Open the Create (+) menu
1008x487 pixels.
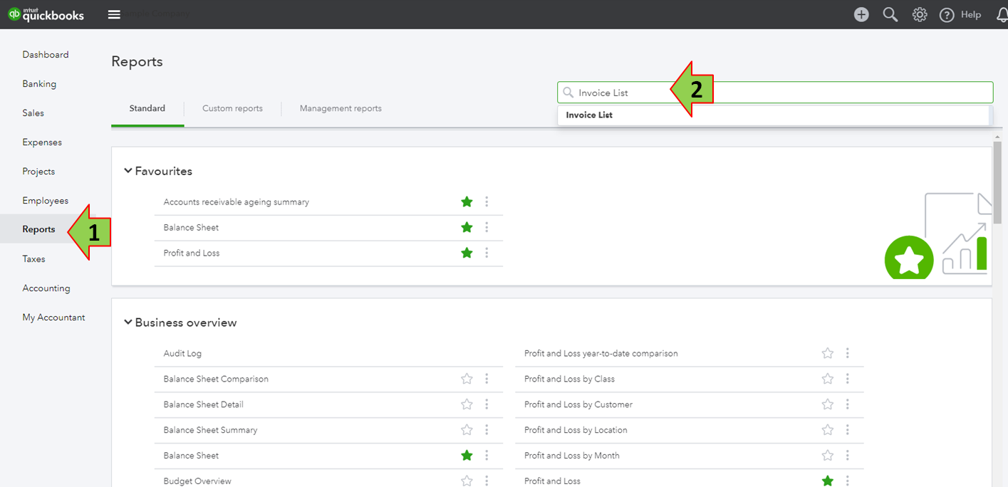pos(861,14)
